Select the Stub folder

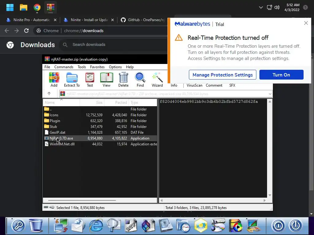click(100, 126)
